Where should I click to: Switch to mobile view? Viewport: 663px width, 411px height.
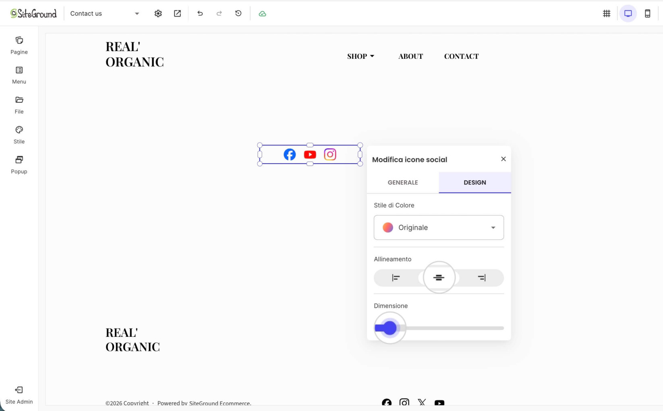(647, 13)
